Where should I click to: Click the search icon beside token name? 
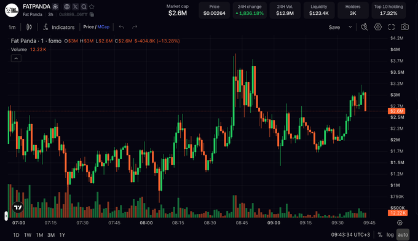(x=84, y=7)
